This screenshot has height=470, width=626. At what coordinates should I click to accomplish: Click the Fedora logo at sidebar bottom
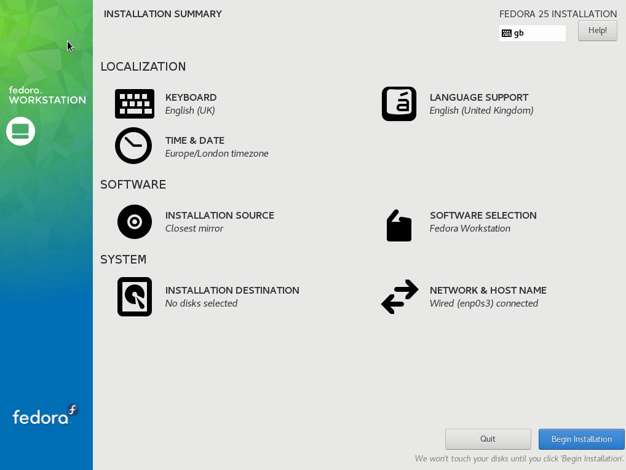[46, 415]
